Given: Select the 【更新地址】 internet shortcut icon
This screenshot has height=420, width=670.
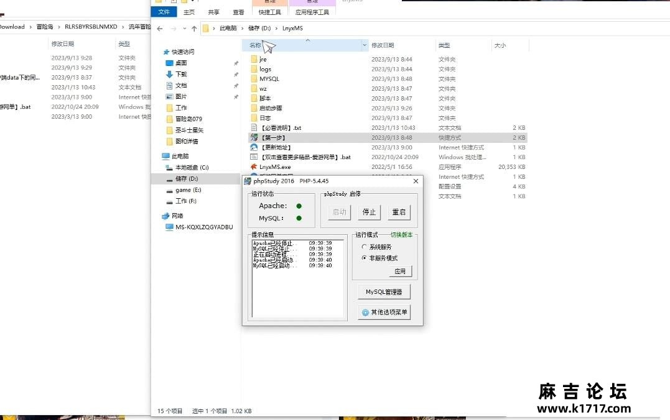Looking at the screenshot, I should coord(254,147).
